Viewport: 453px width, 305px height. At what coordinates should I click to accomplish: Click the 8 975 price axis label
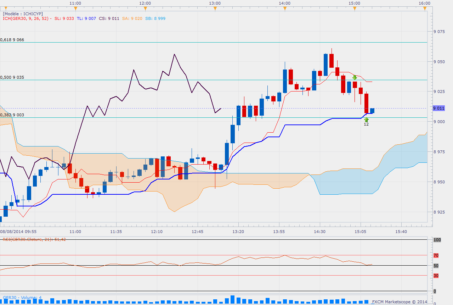click(439, 152)
